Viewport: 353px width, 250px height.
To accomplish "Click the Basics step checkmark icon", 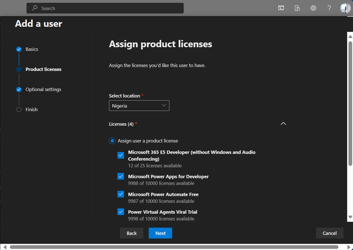I will tap(19, 49).
